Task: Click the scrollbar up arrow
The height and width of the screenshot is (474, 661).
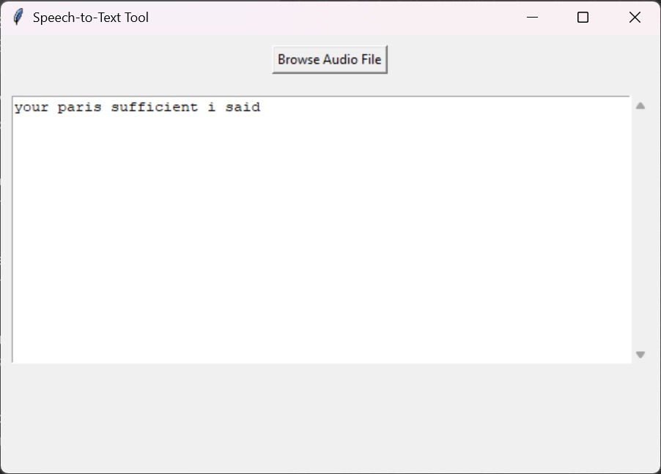Action: 640,106
